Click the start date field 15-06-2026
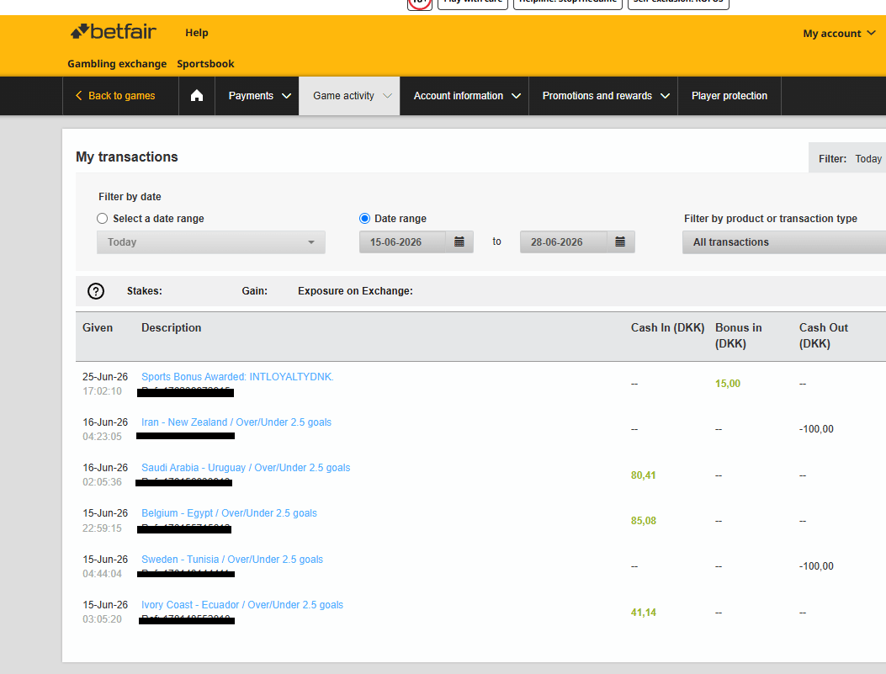This screenshot has width=886, height=674. point(402,241)
